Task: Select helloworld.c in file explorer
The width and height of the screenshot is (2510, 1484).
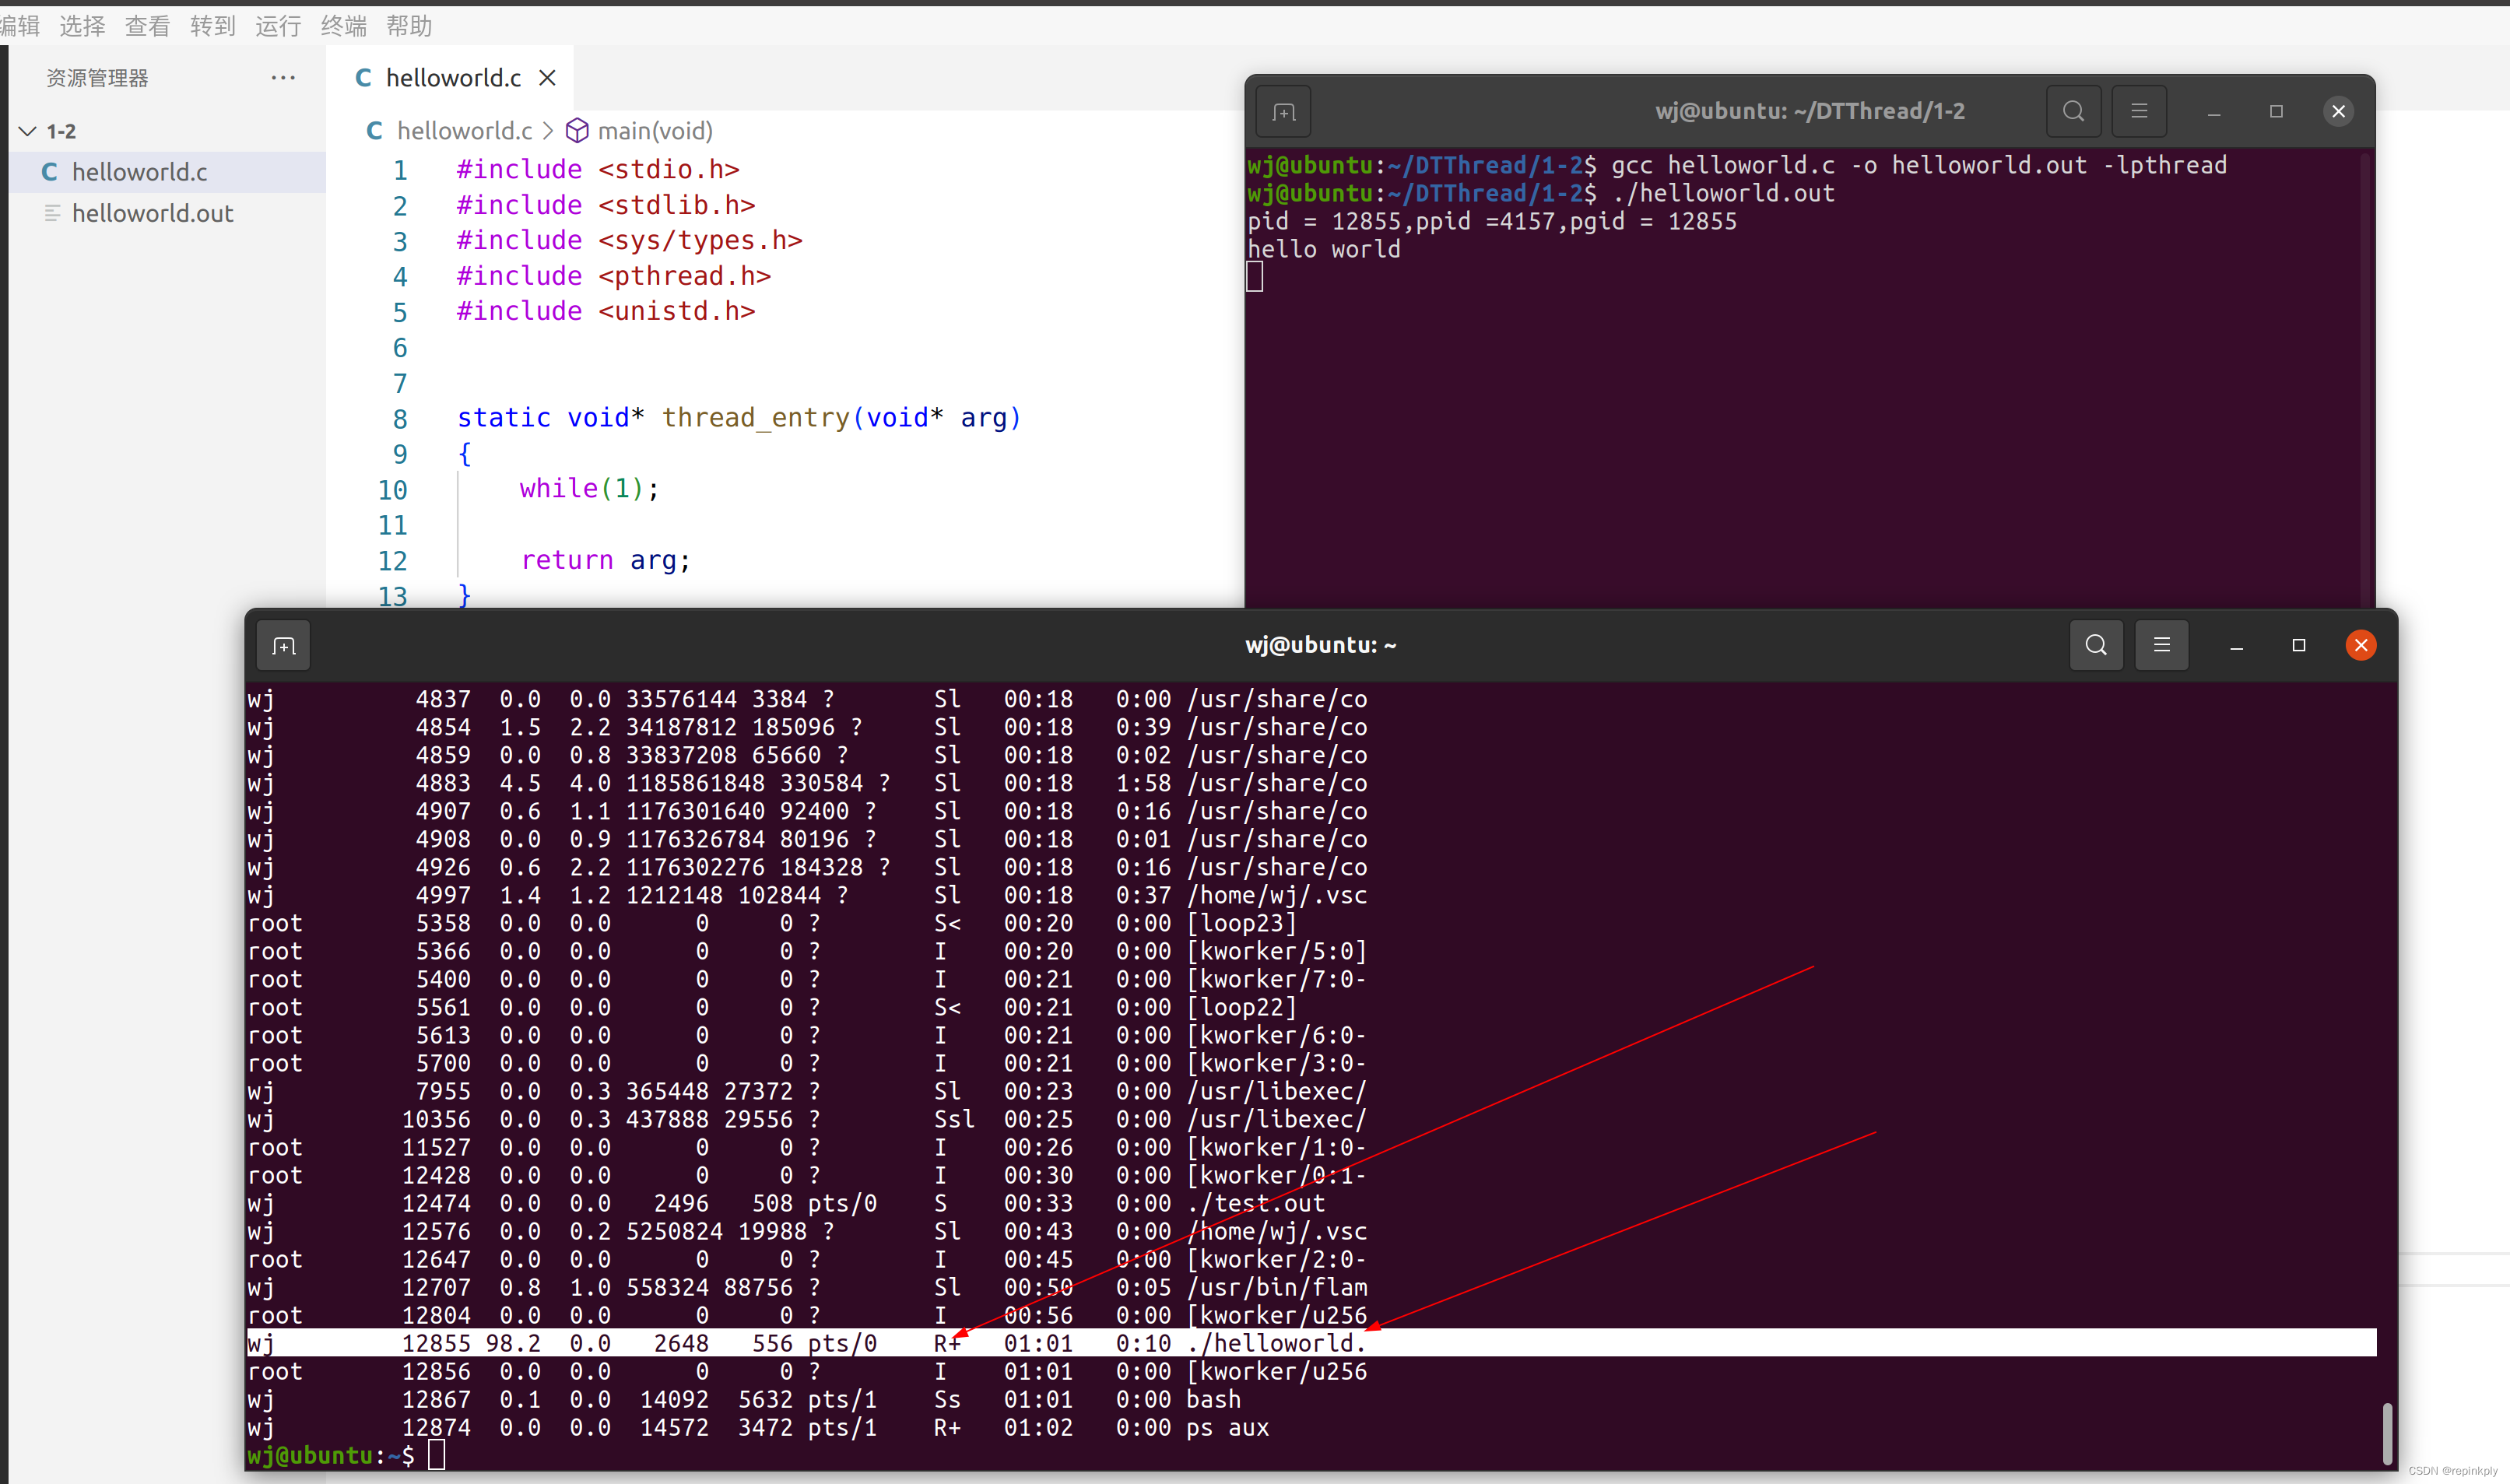Action: click(139, 172)
